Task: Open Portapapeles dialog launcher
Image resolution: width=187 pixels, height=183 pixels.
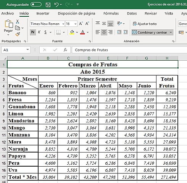Action: coord(25,41)
